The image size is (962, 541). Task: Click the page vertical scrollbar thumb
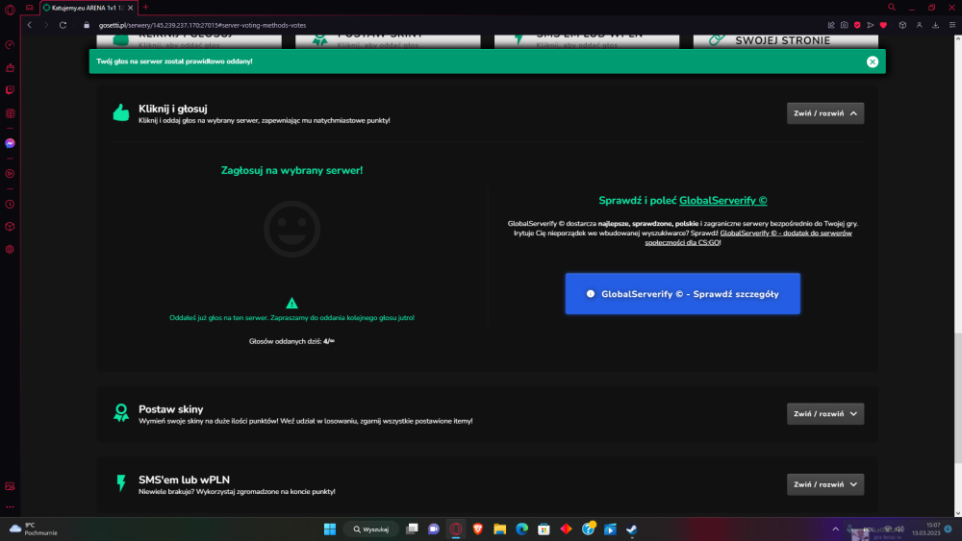coord(958,398)
